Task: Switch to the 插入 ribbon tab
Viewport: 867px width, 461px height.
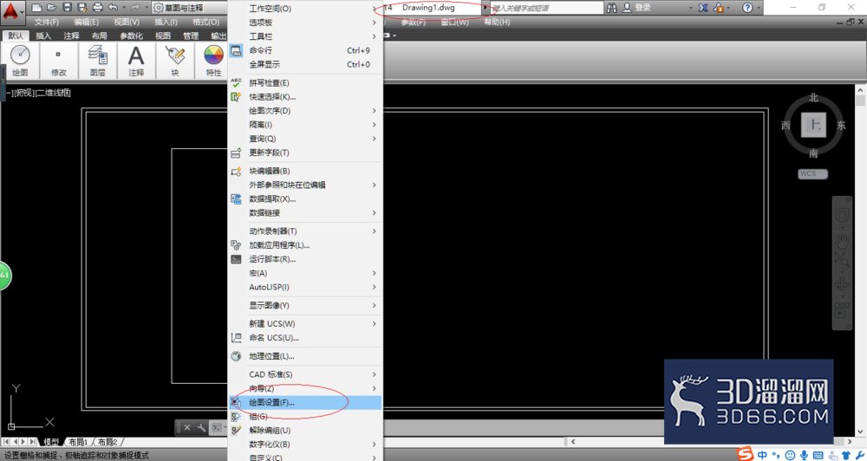Action: point(43,36)
